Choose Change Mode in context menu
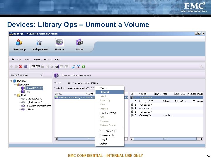Screen dimensions: 211x158 (110, 135)
